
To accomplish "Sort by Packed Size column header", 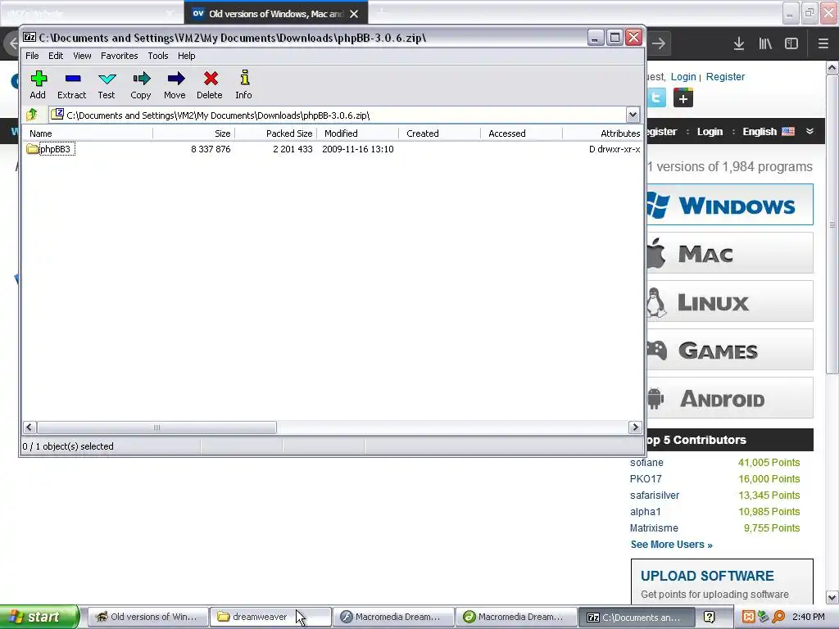I will [275, 133].
